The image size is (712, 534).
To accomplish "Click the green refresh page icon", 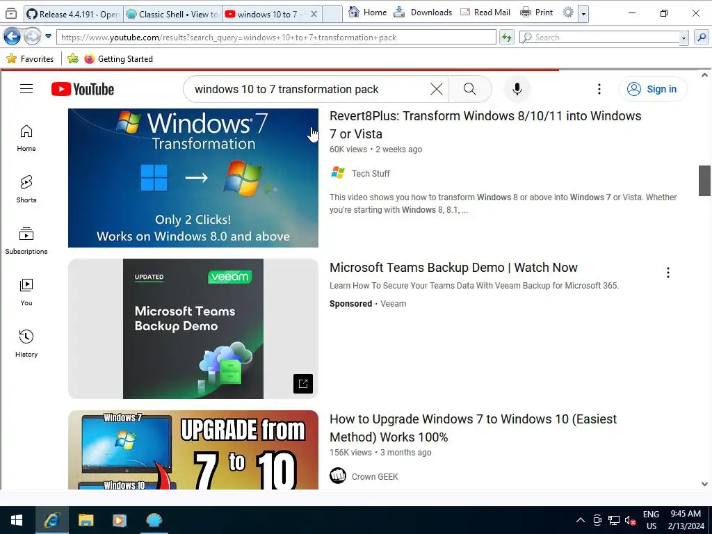I will tap(506, 38).
